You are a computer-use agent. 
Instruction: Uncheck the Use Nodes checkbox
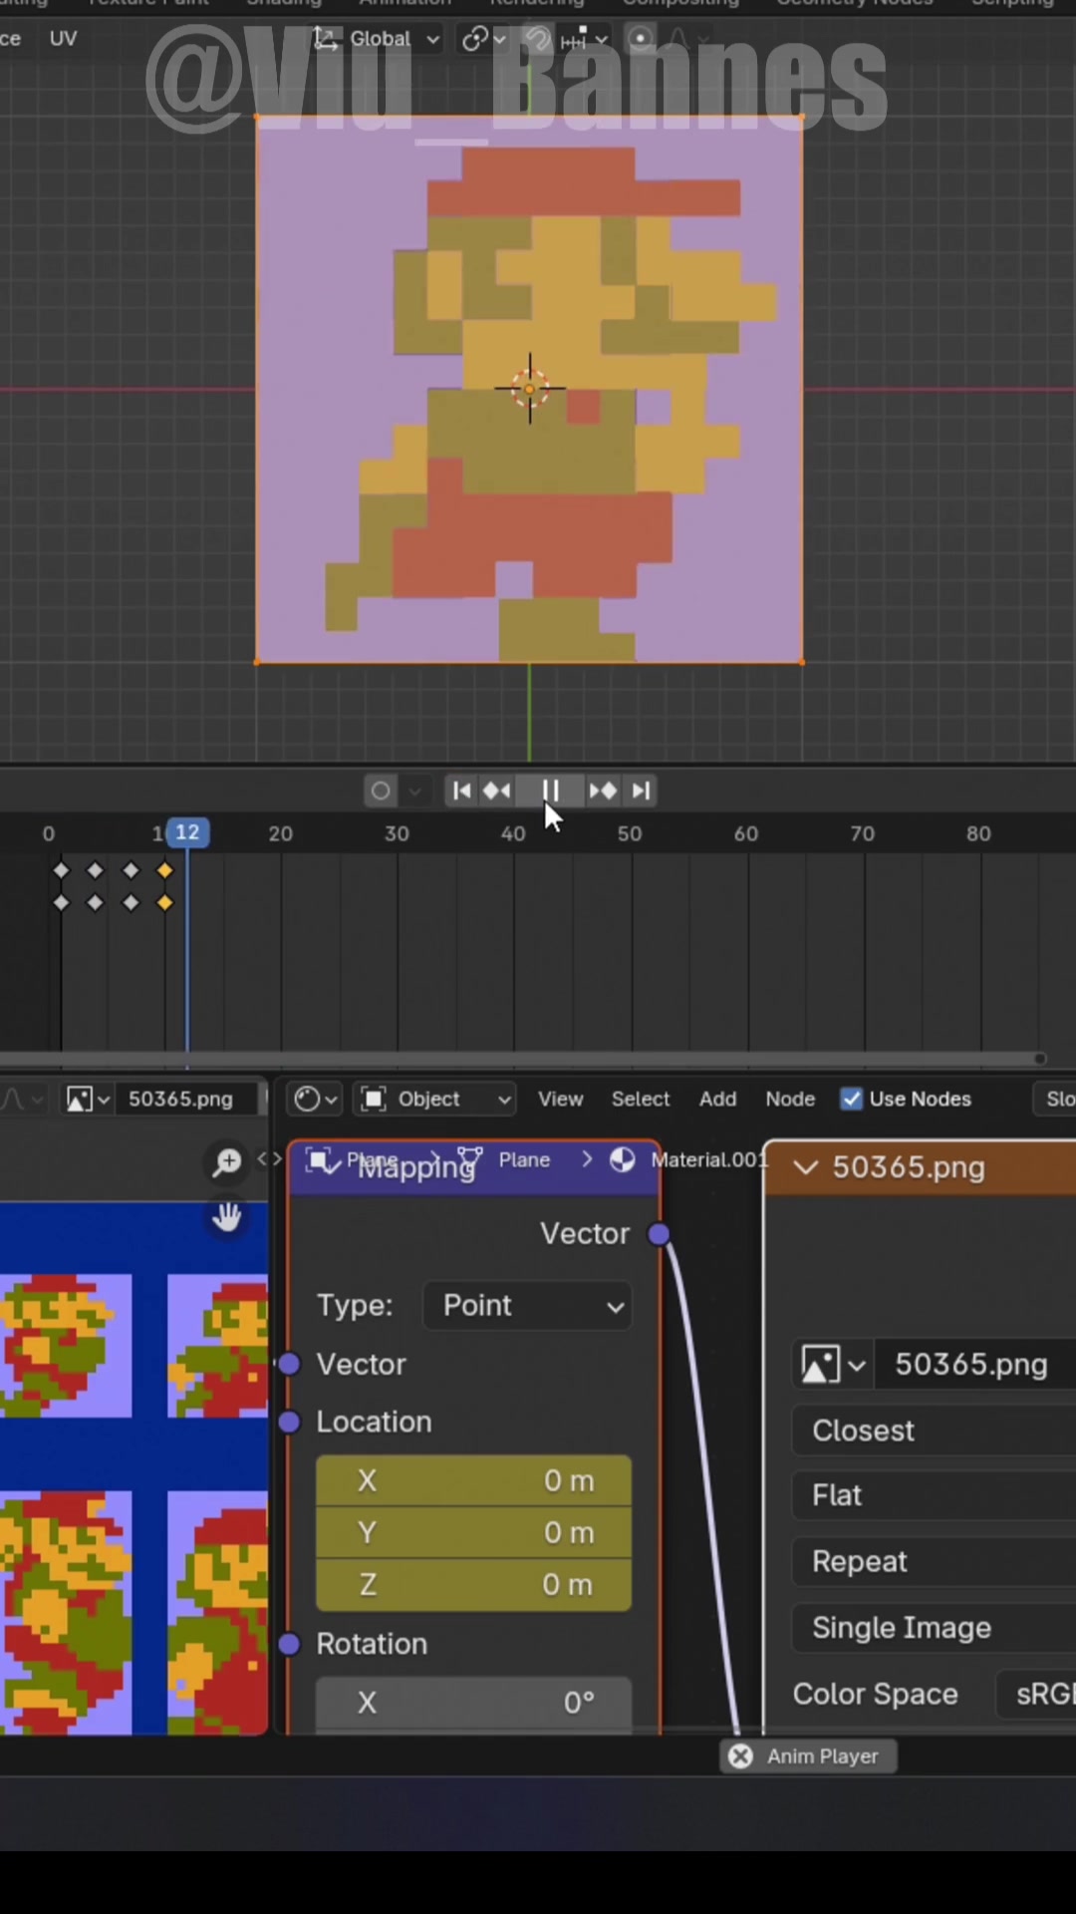852,1099
